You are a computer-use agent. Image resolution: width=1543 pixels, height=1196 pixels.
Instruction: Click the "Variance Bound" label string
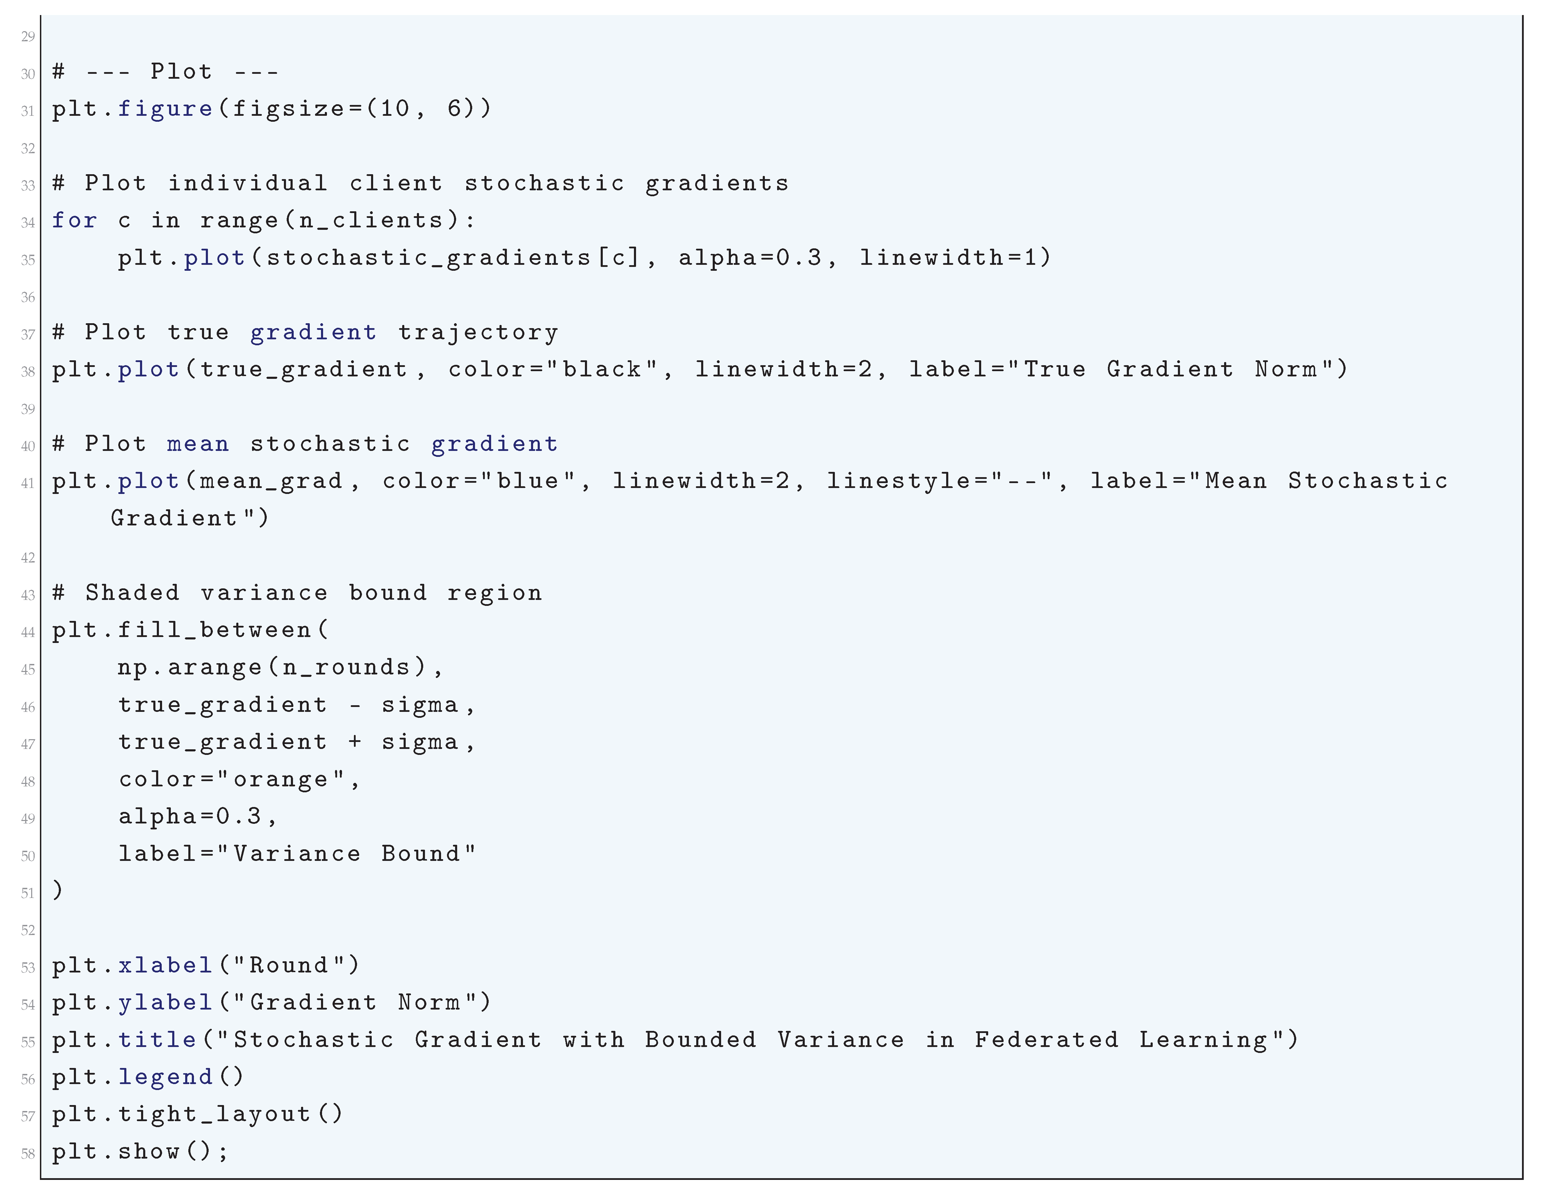pyautogui.click(x=346, y=854)
